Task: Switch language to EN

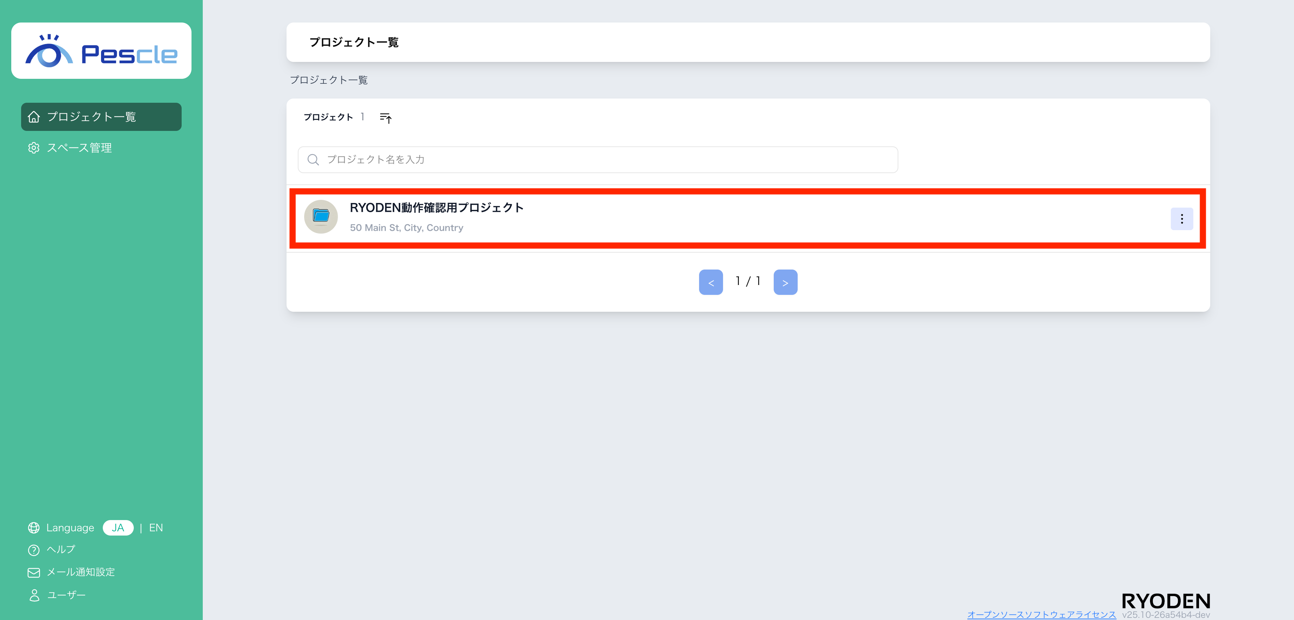Action: (x=156, y=527)
